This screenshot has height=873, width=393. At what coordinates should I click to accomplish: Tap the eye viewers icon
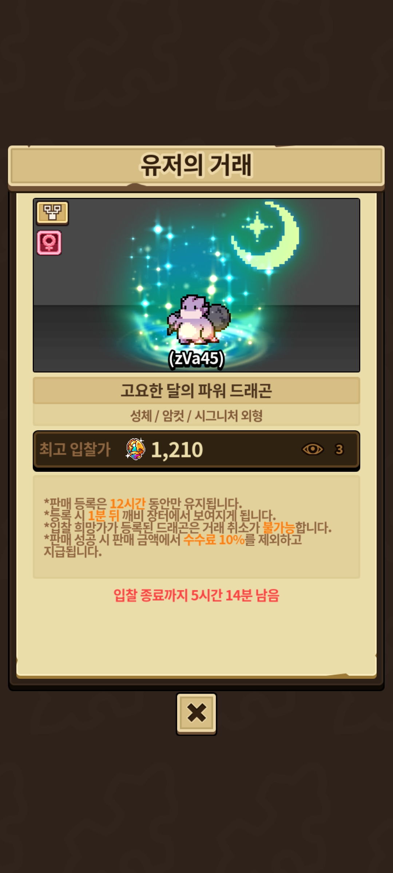pyautogui.click(x=313, y=450)
